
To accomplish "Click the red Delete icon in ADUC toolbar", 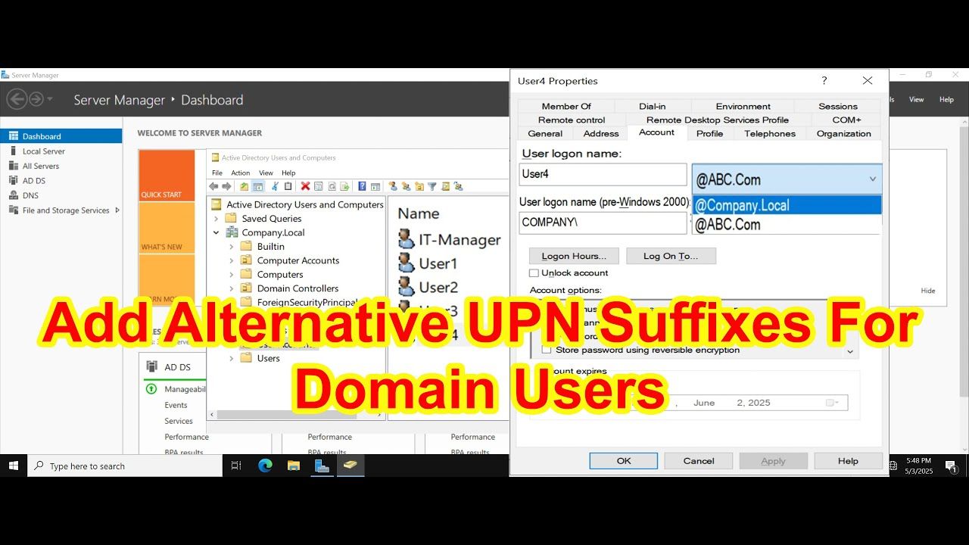I will pyautogui.click(x=305, y=186).
